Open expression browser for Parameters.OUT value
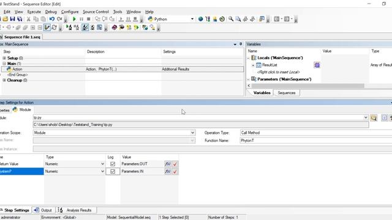This screenshot has height=220, width=392. tap(167, 164)
